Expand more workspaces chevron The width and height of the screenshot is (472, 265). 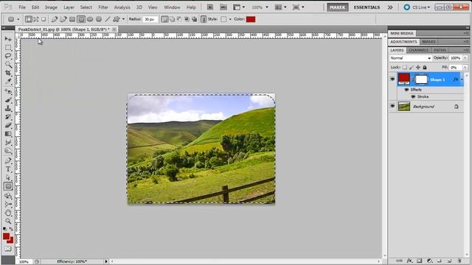point(390,7)
